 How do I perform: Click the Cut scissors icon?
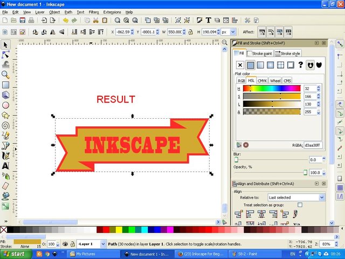(96, 21)
